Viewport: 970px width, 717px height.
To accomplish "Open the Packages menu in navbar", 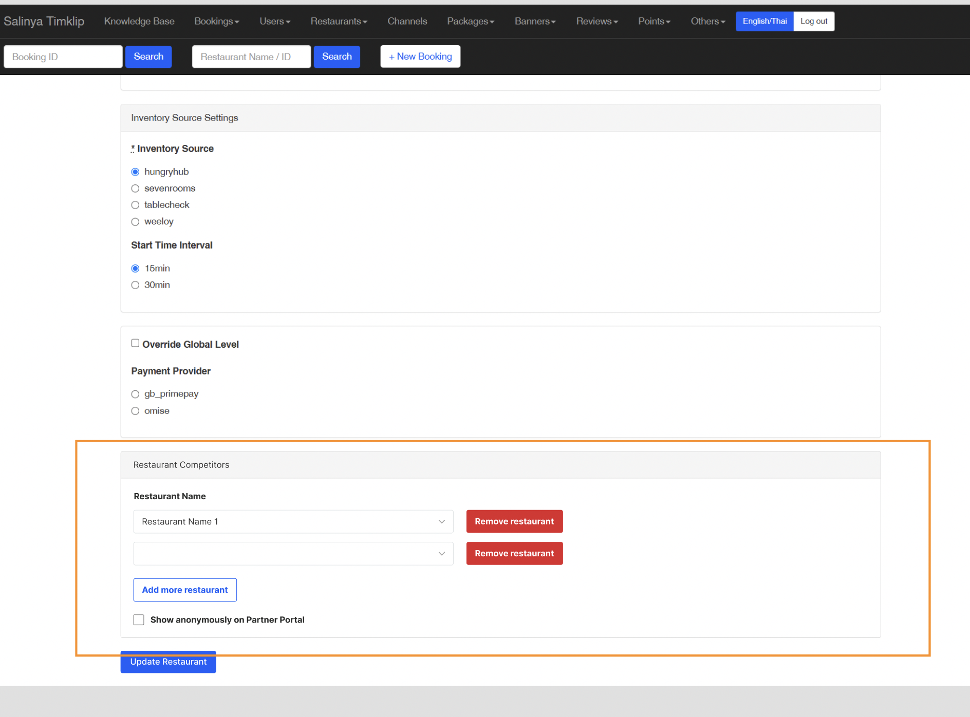I will tap(470, 21).
